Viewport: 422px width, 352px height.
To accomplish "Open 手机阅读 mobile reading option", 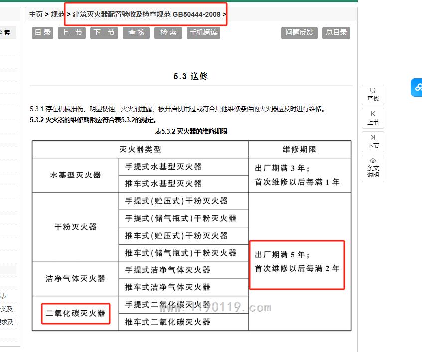I will tap(203, 33).
